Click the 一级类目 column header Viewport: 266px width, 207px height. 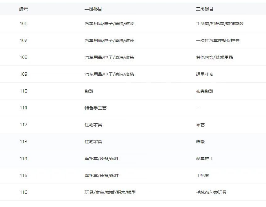point(93,9)
